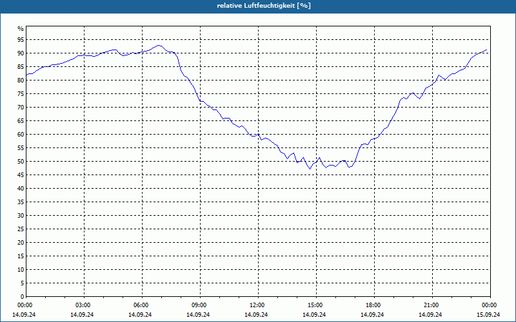Click the y-axis value 5

coord(23,283)
